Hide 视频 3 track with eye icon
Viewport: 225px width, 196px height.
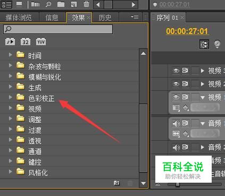[176, 71]
